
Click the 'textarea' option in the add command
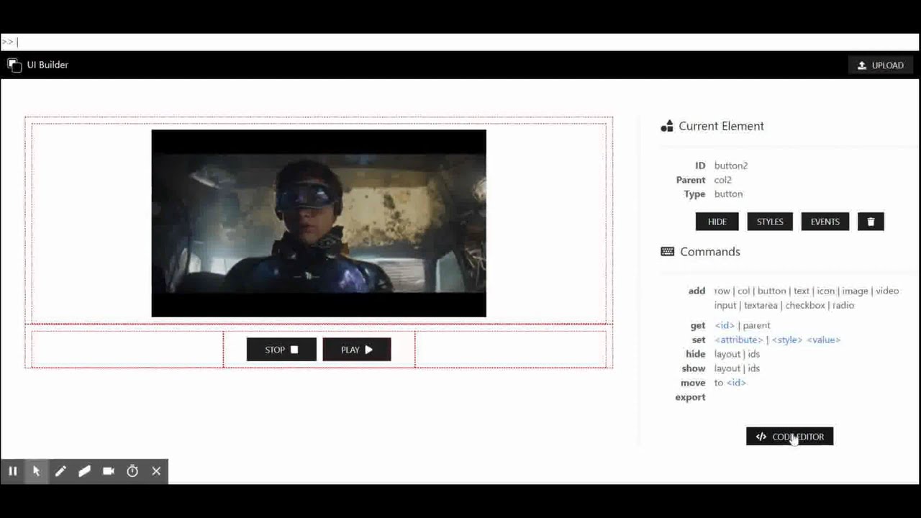pos(761,305)
